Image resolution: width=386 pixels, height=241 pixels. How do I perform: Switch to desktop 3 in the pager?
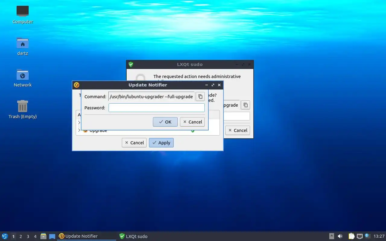click(28, 236)
